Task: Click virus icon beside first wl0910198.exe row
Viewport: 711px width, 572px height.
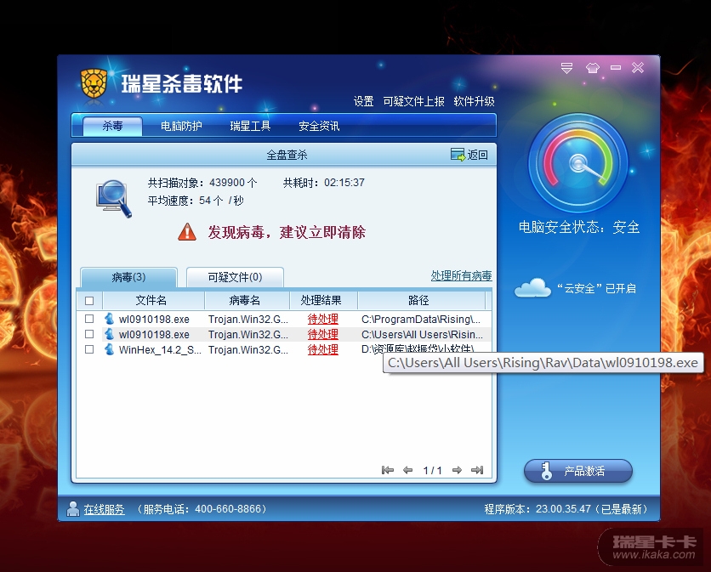Action: [x=109, y=319]
